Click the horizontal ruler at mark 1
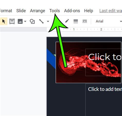Image resolution: width=122 pixels, height=116 pixels. click(x=74, y=29)
